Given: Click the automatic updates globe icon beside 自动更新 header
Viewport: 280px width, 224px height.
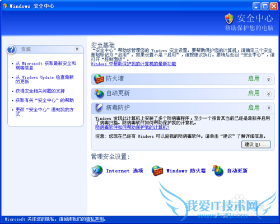Looking at the screenshot, I should pos(99,94).
